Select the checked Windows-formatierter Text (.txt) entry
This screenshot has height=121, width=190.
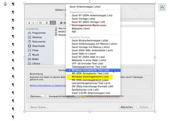tap(90, 70)
